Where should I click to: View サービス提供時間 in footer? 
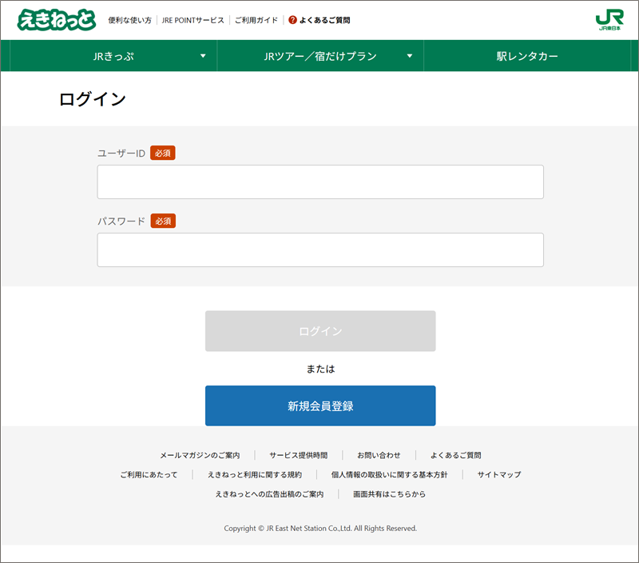coord(298,455)
